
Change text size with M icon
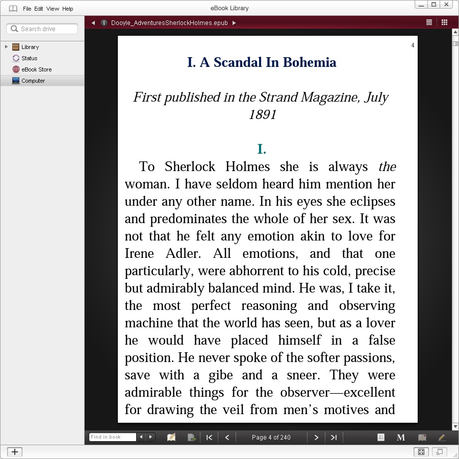pyautogui.click(x=401, y=438)
